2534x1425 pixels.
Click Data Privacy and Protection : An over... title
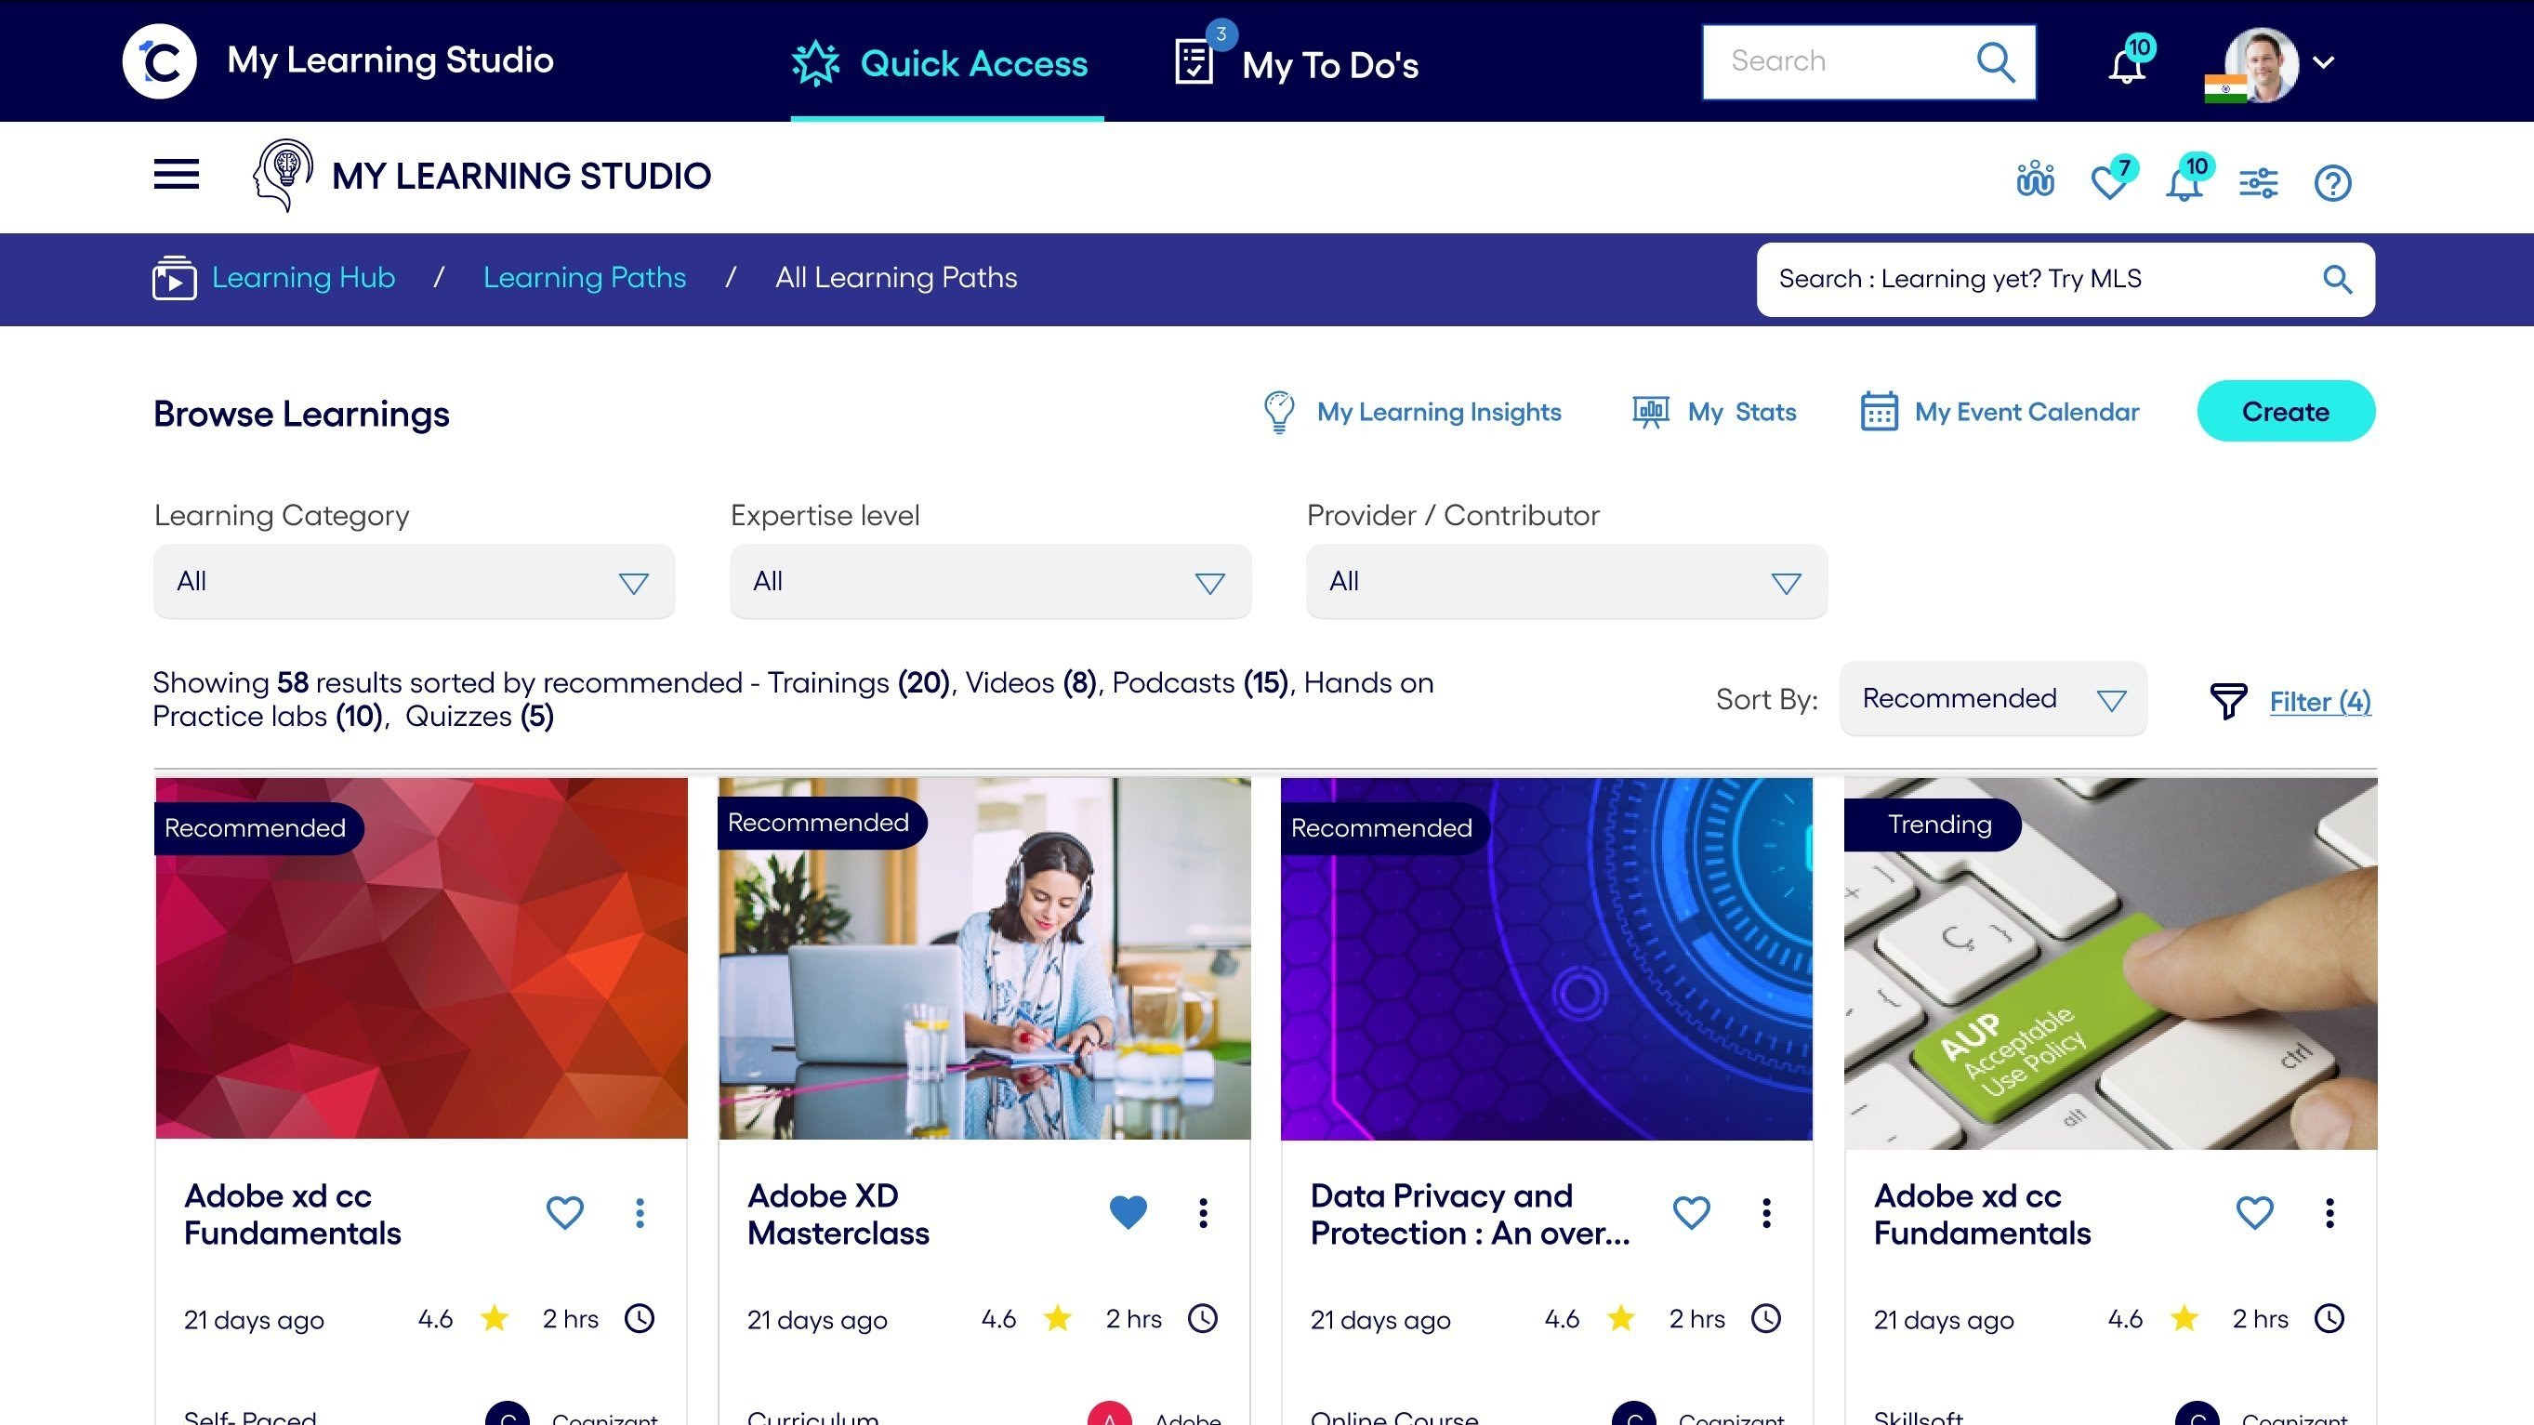tap(1470, 1215)
